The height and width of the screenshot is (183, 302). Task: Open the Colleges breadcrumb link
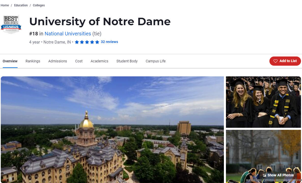(x=39, y=5)
